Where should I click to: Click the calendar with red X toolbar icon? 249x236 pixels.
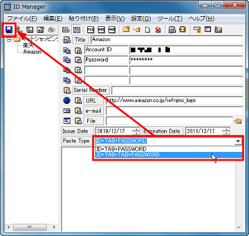(218, 30)
